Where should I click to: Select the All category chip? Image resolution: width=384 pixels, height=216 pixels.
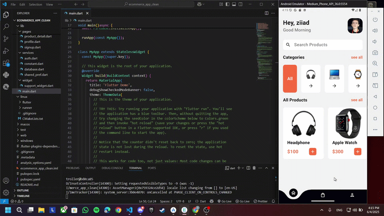tap(290, 79)
